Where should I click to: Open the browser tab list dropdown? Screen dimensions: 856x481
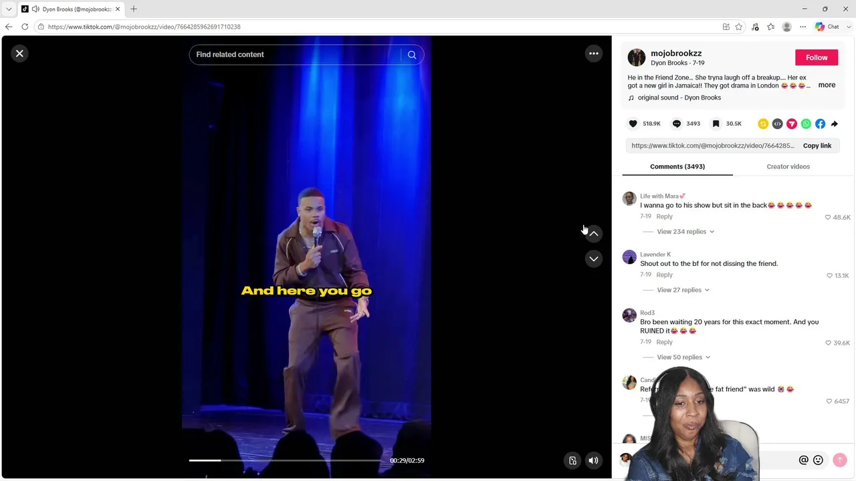pyautogui.click(x=9, y=9)
